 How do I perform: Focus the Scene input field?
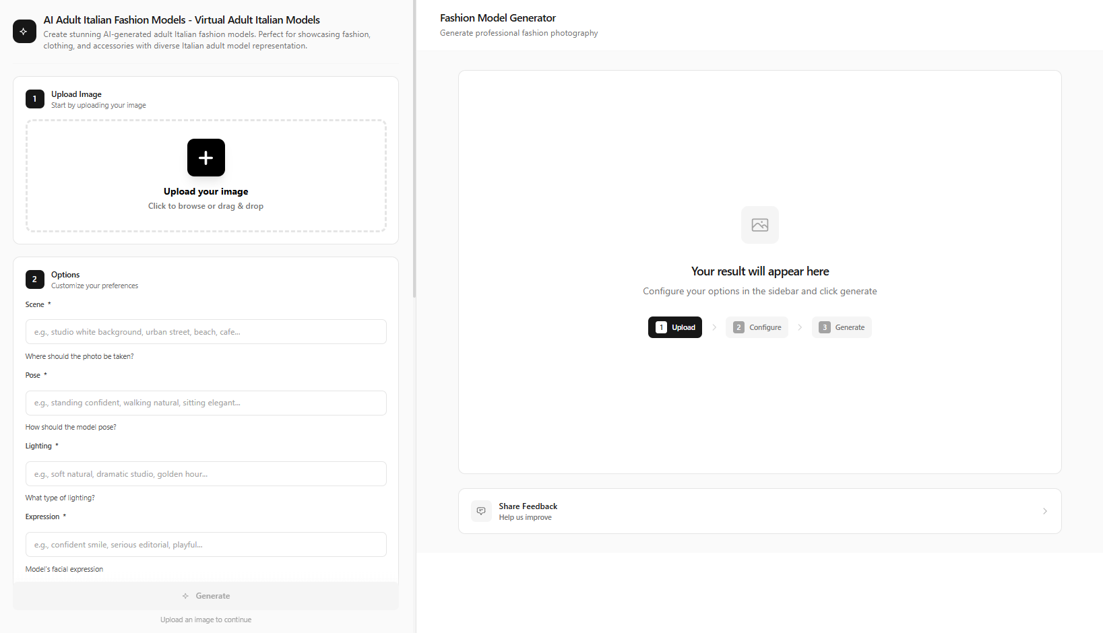pos(206,332)
